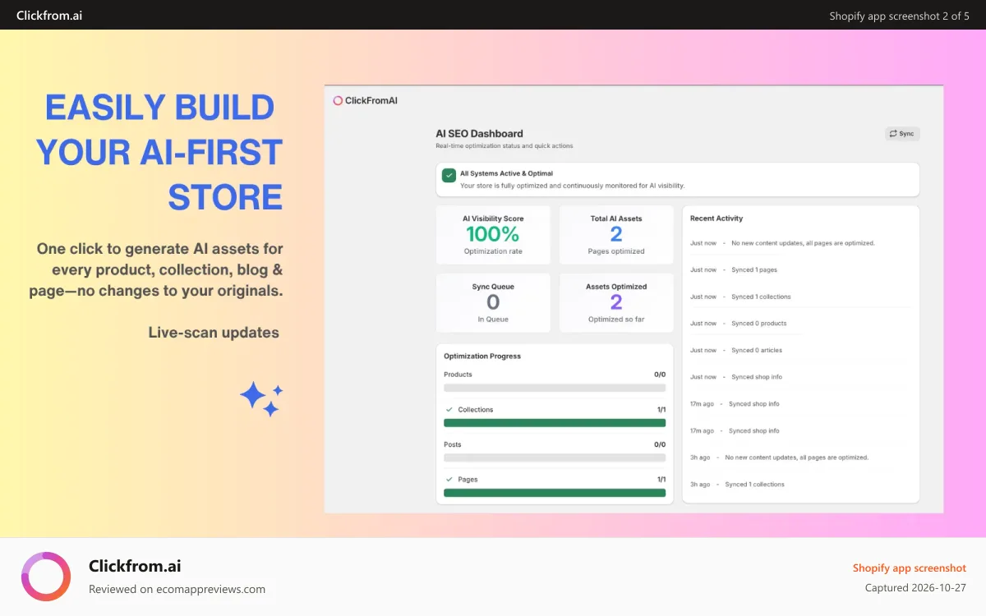The image size is (986, 616).
Task: Click the Sync button in the dashboard
Action: click(x=902, y=134)
